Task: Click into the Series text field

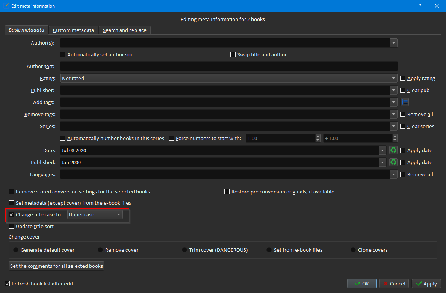Action: point(225,126)
